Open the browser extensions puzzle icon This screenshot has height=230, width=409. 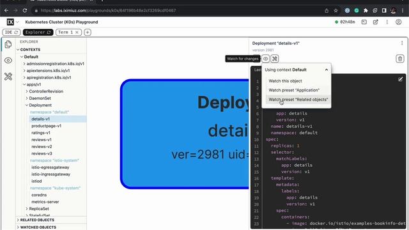click(x=366, y=10)
